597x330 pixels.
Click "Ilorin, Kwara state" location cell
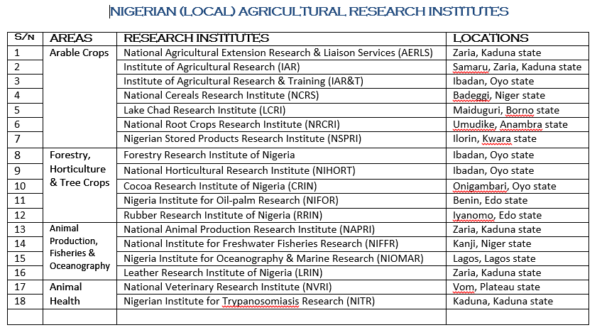(x=495, y=140)
